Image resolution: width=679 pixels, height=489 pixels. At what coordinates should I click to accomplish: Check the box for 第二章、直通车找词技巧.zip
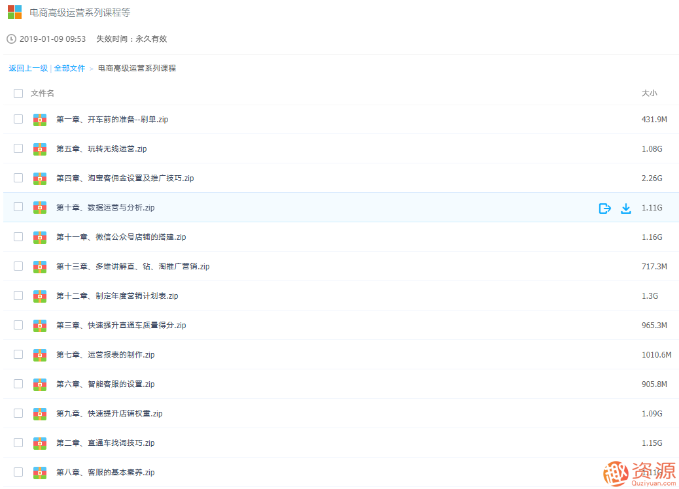tap(18, 443)
